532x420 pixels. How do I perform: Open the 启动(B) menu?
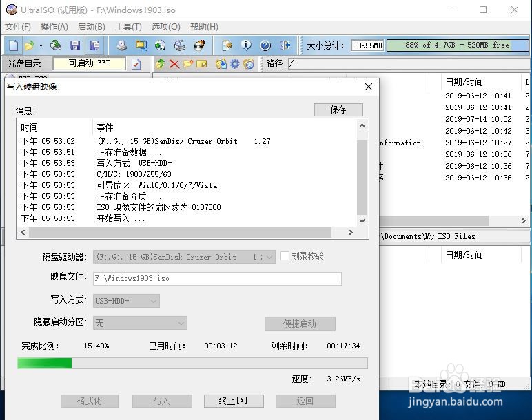click(x=91, y=27)
